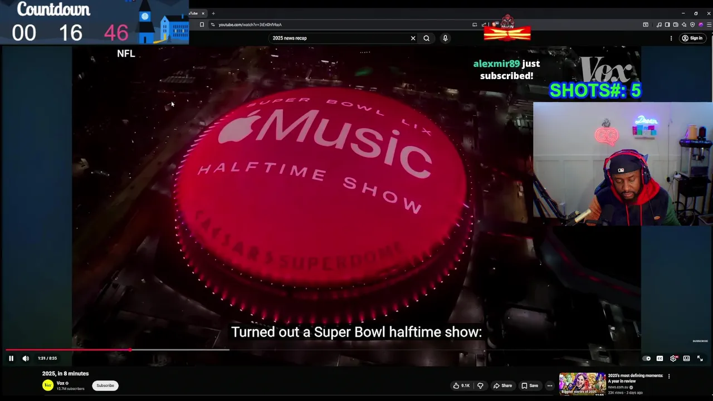Image resolution: width=713 pixels, height=401 pixels.
Task: Like the video with thumbs-up 9.1K
Action: [461, 385]
